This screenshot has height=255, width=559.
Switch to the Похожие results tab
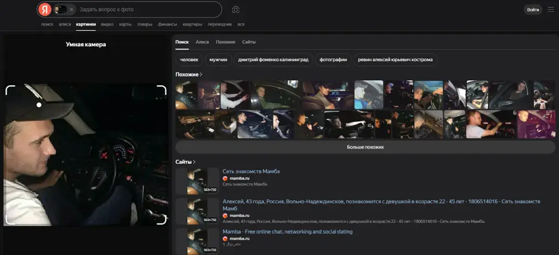coord(225,41)
